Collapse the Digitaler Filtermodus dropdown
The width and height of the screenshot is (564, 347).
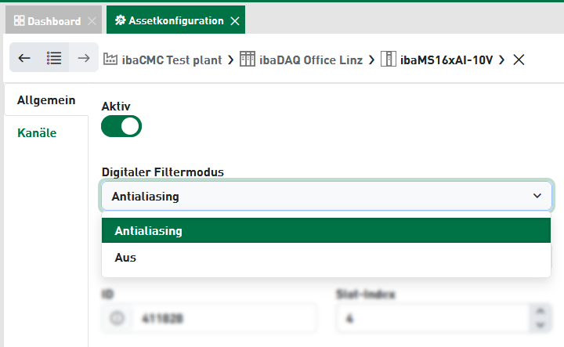coord(537,196)
